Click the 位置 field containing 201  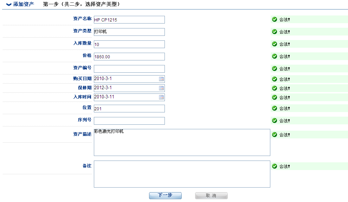point(129,109)
